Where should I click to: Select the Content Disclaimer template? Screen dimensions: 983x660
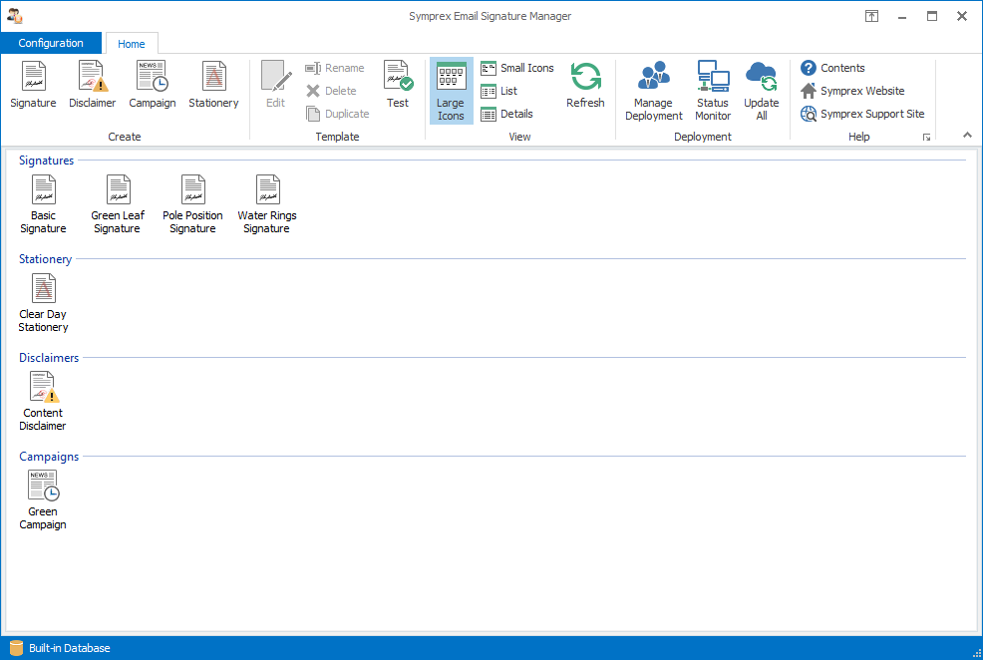[43, 402]
